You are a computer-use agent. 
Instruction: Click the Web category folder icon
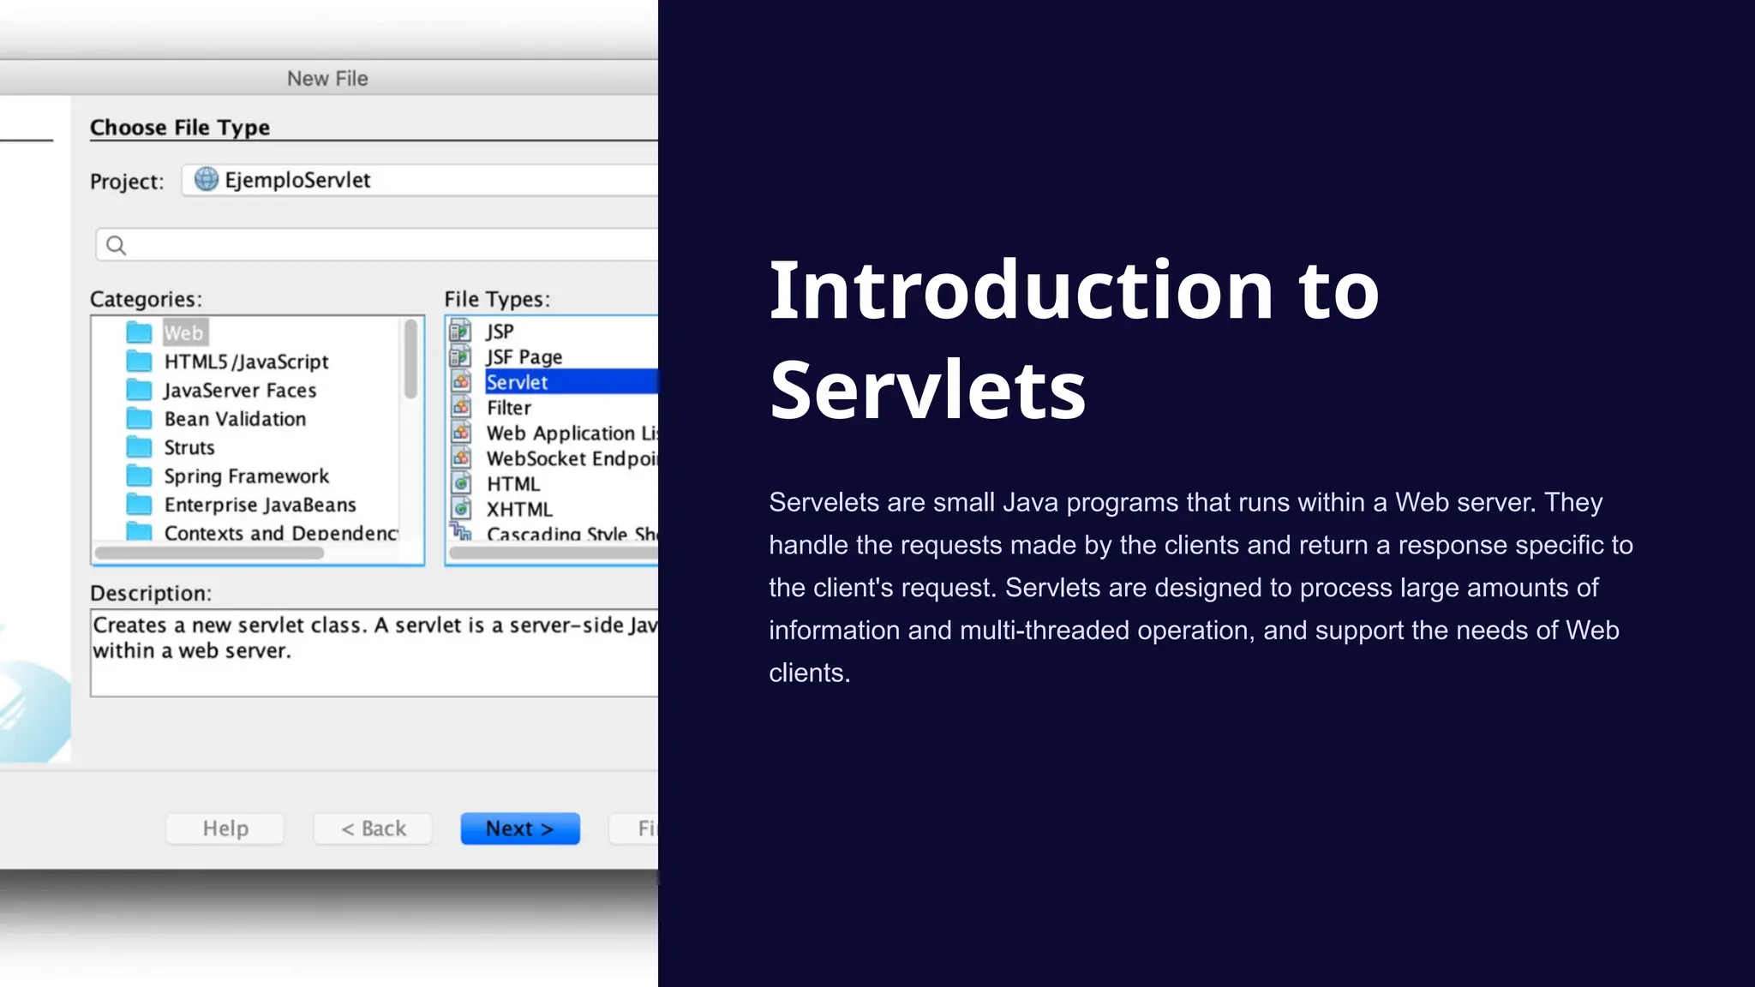click(x=139, y=332)
